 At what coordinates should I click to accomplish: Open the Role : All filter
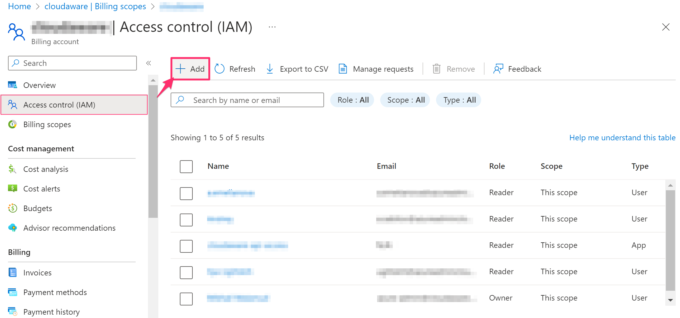point(352,100)
